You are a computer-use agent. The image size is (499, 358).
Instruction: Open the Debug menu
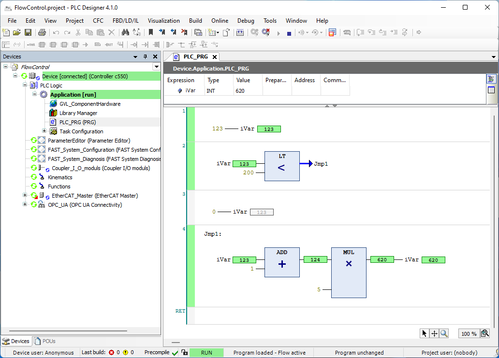246,21
